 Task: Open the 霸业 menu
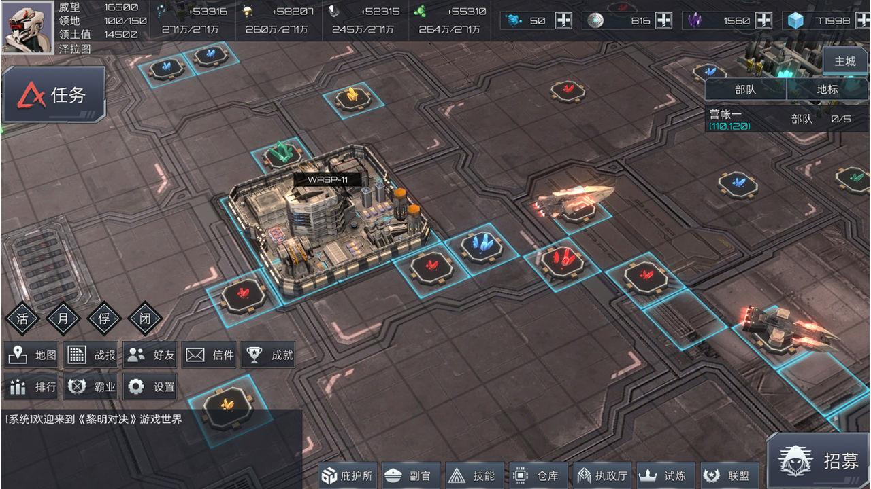(92, 387)
